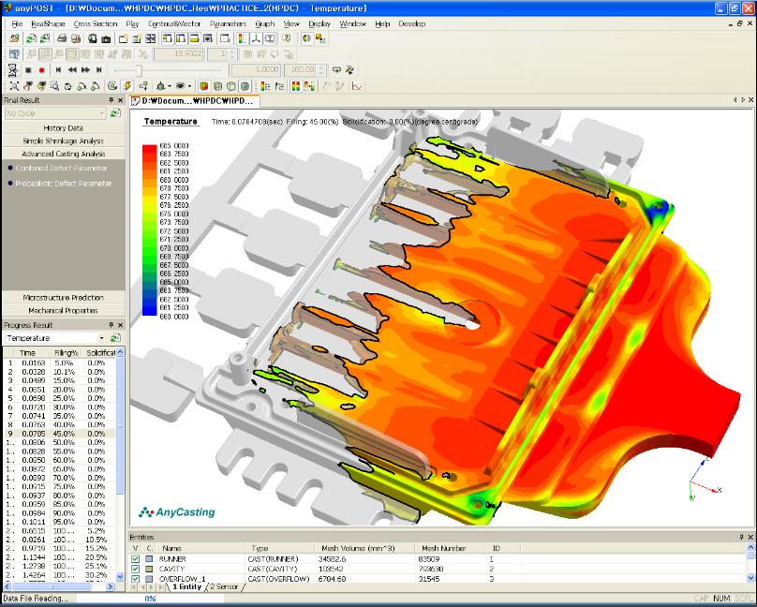Capture view with the camera icon
Screen dimensions: 757x607
[106, 38]
